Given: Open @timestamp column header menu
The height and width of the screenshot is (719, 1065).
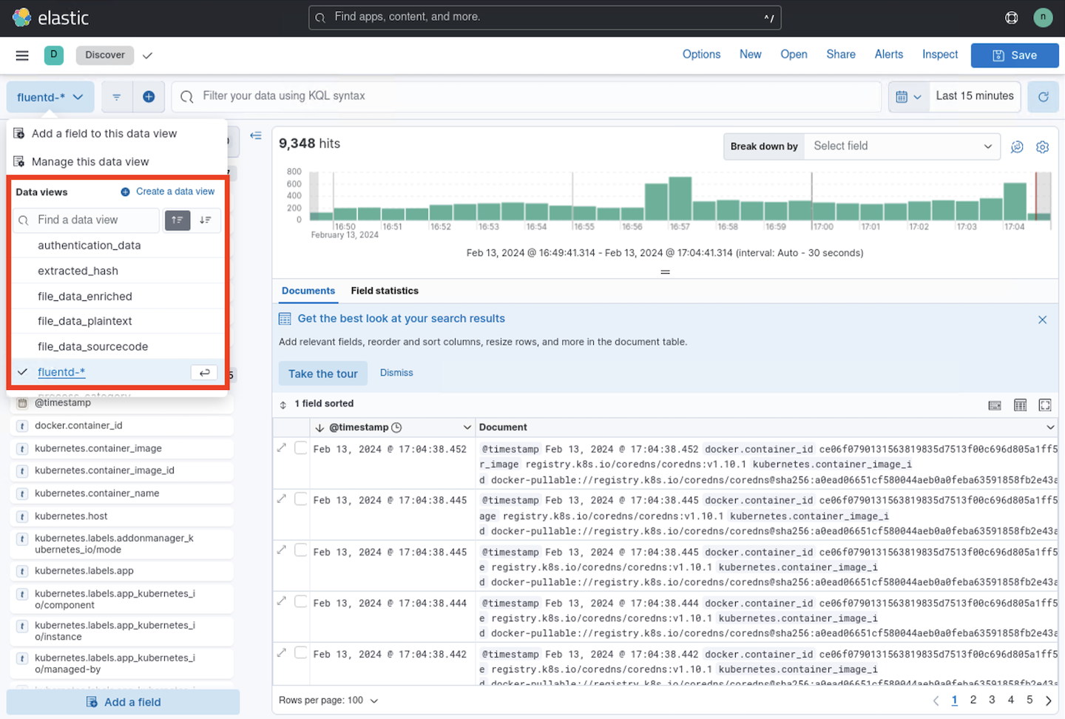Looking at the screenshot, I should (467, 428).
